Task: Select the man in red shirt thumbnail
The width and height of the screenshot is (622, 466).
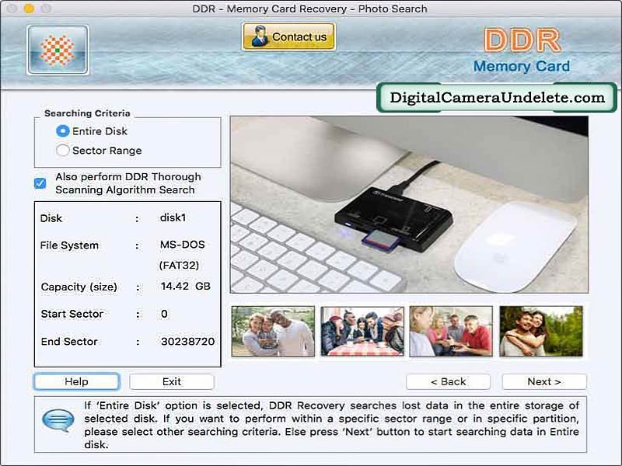Action: pyautogui.click(x=451, y=332)
